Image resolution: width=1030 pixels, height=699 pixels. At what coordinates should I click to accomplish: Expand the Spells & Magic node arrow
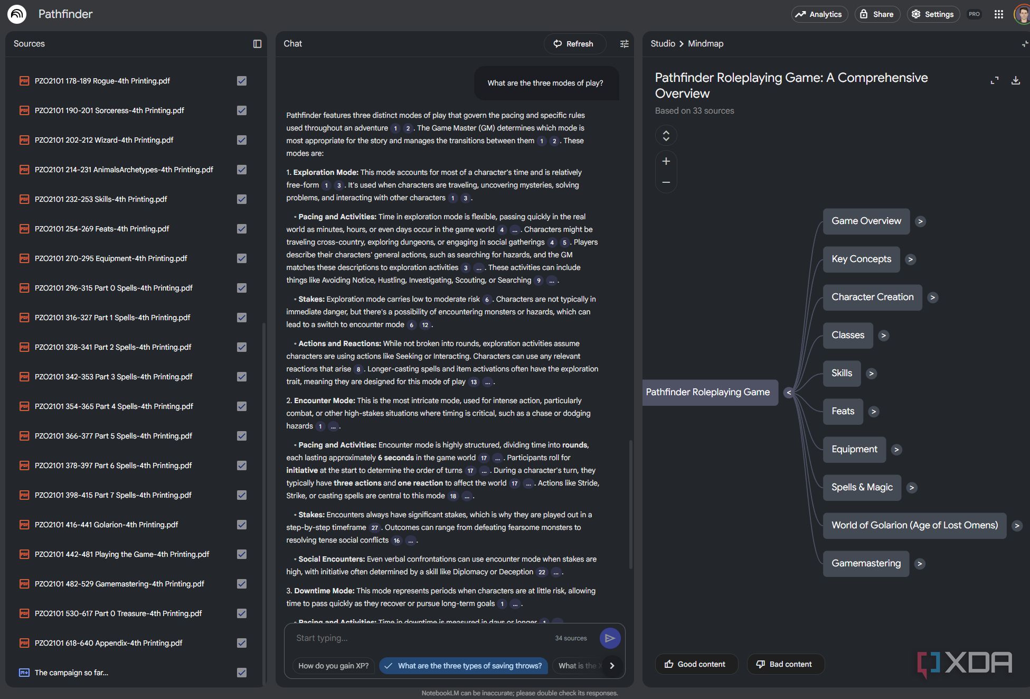coord(912,488)
